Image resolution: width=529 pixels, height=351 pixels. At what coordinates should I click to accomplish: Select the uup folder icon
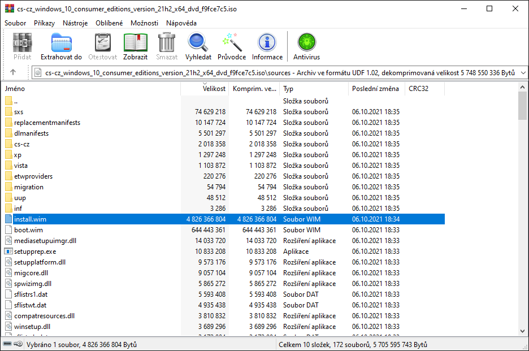point(9,198)
